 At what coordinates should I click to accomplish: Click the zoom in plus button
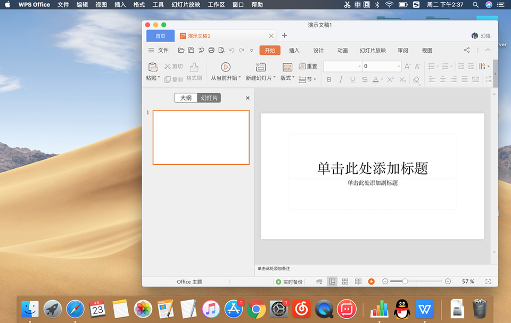point(448,281)
